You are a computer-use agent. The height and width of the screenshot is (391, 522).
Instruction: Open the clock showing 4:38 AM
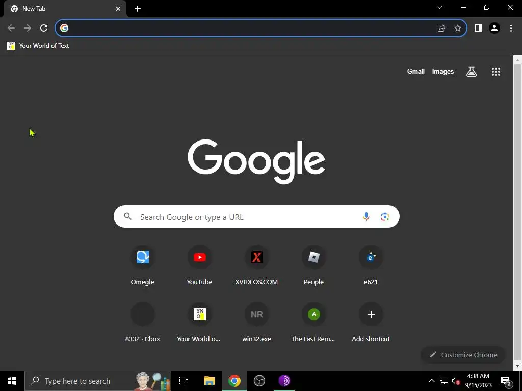click(x=478, y=381)
